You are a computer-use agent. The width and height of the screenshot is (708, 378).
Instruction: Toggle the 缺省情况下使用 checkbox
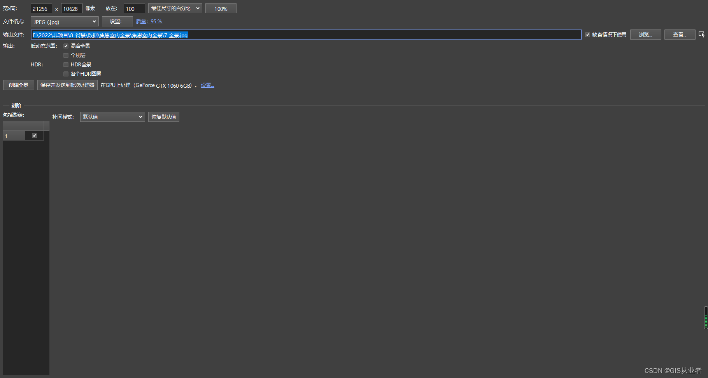pos(587,35)
